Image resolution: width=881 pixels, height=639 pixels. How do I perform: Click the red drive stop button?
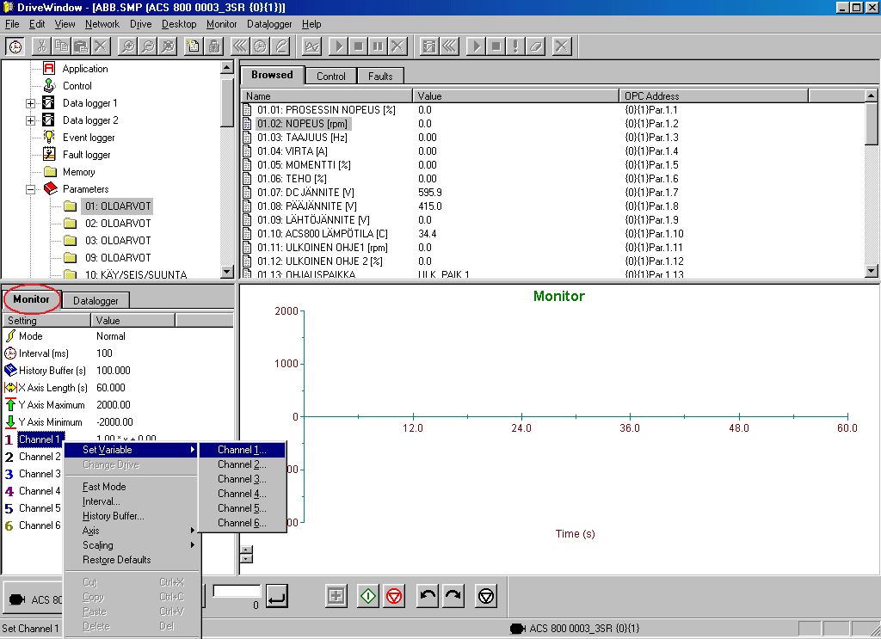click(394, 596)
